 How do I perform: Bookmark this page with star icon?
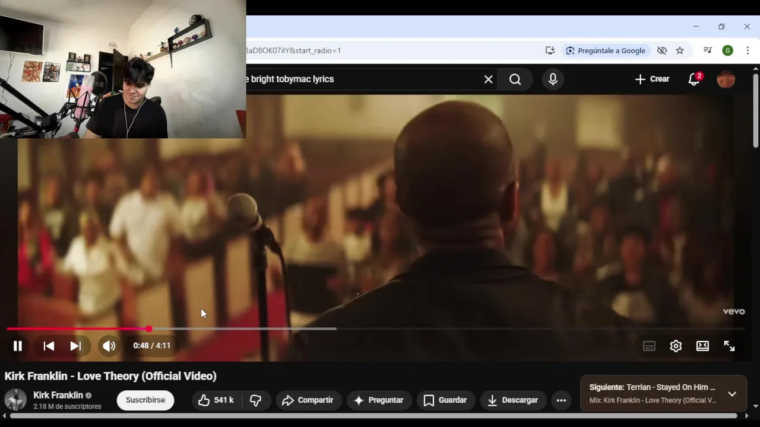680,50
